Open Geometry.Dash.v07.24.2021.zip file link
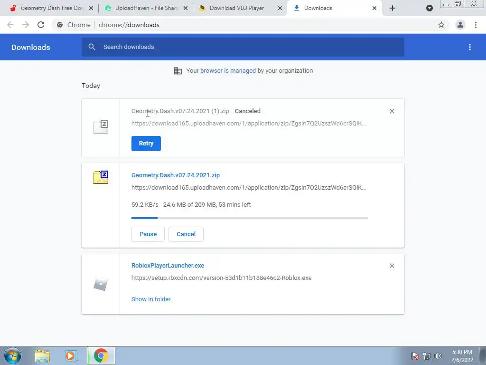This screenshot has width=486, height=365. 176,175
